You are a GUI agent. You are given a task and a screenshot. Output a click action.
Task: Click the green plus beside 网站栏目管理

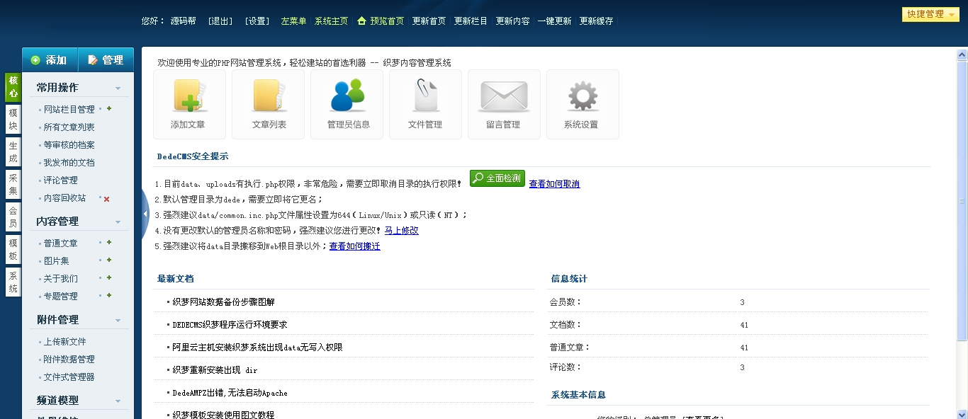109,109
